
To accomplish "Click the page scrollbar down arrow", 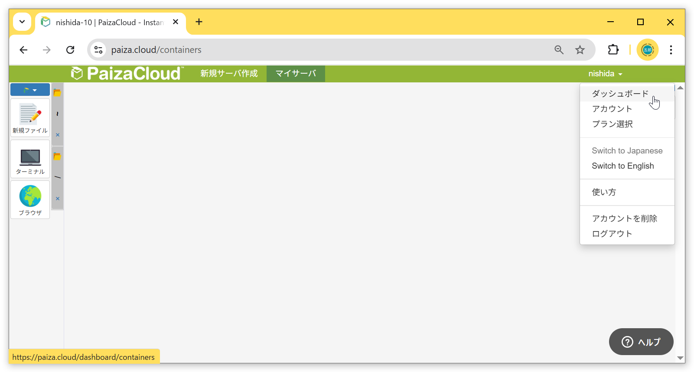I will tap(680, 358).
